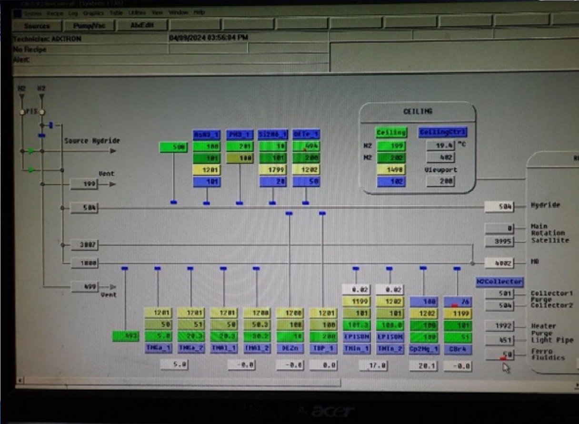579x424 pixels.
Task: Click the lower Vent field showing 499
Action: coord(84,287)
